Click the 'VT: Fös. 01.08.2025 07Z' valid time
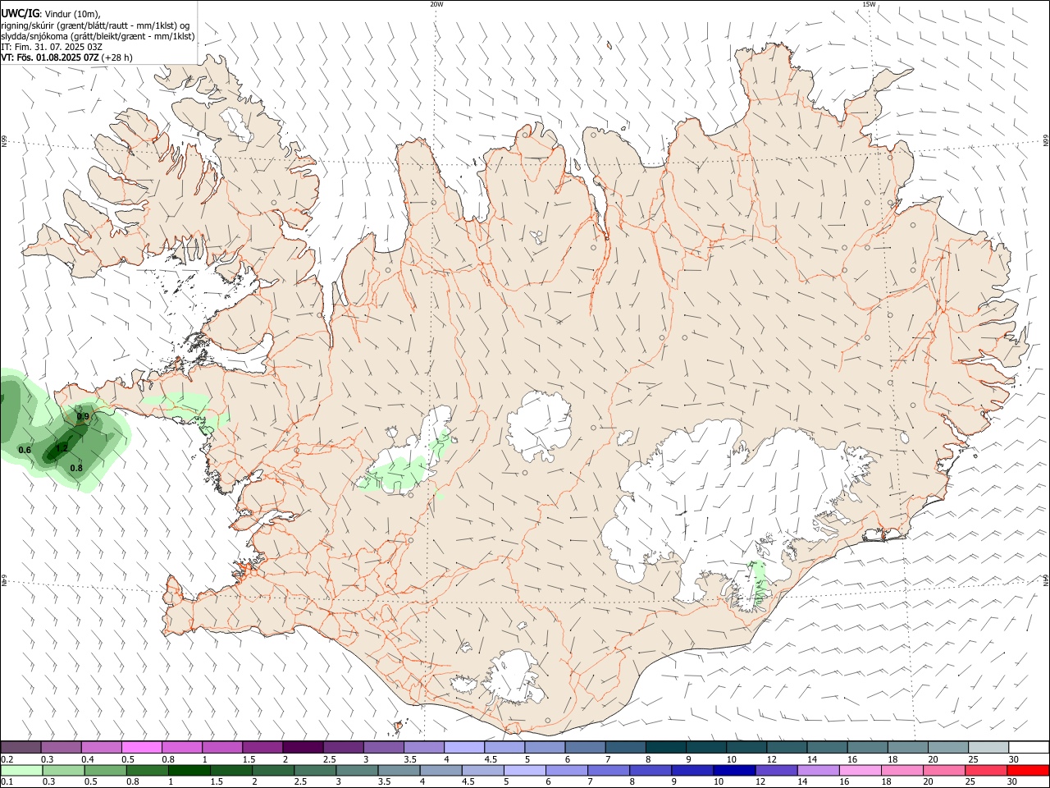 (x=49, y=57)
